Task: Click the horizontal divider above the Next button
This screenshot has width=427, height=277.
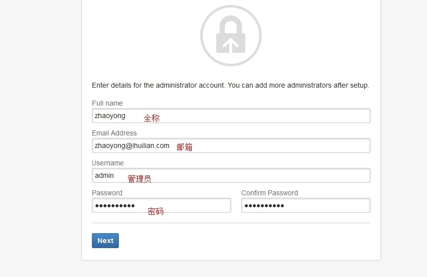Action: click(231, 223)
